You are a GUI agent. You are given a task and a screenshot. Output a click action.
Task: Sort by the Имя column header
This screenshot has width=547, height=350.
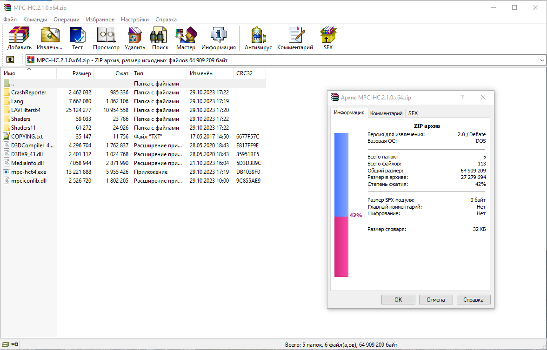[28, 73]
